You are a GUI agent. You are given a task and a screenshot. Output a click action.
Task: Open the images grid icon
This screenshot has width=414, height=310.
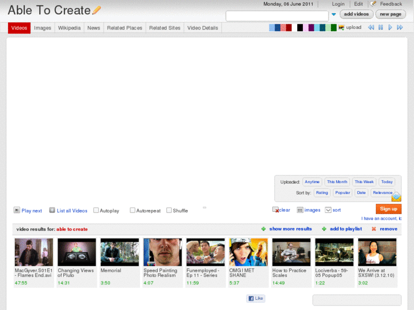[300, 210]
